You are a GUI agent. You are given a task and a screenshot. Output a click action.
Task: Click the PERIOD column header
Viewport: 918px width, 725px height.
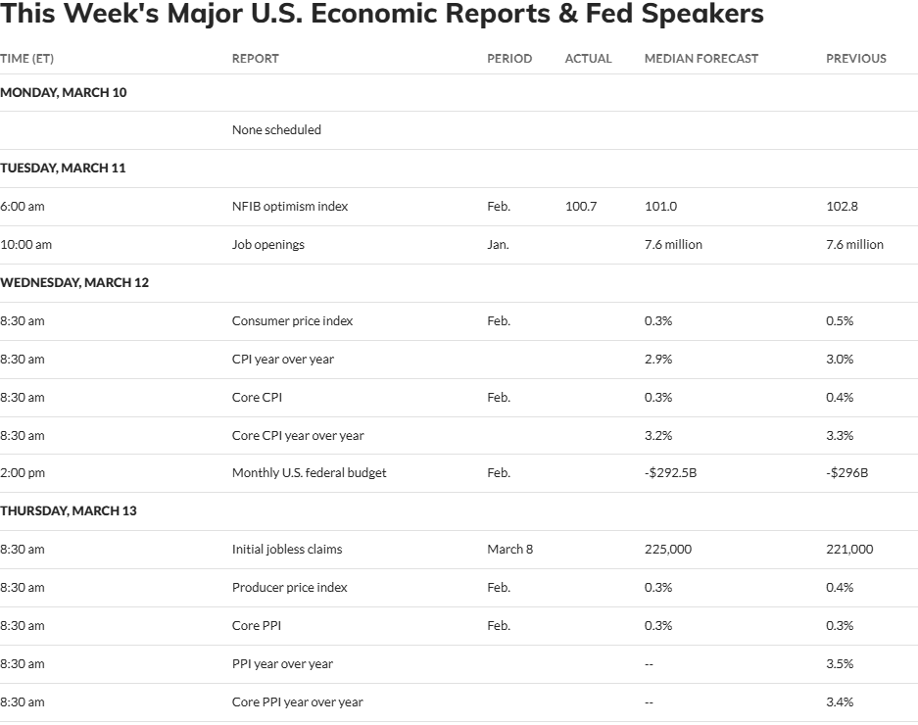509,59
